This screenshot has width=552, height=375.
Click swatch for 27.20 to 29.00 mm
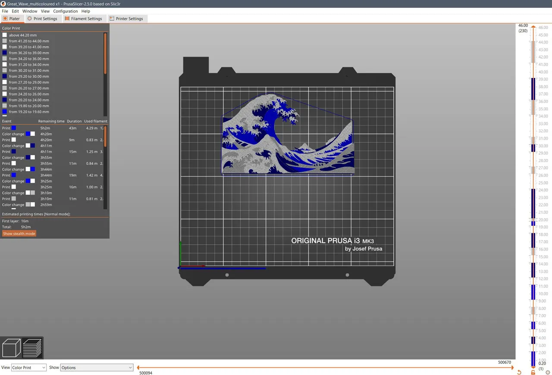5,82
